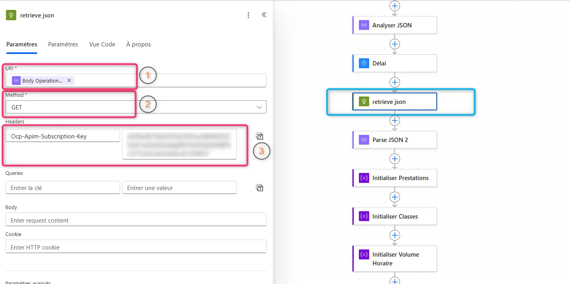This screenshot has height=284, width=570.
Task: Open the Method dropdown showing GET
Action: (136, 107)
